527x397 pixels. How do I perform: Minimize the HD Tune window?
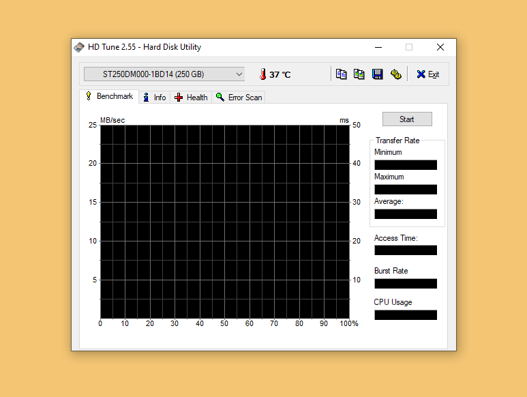pyautogui.click(x=378, y=47)
